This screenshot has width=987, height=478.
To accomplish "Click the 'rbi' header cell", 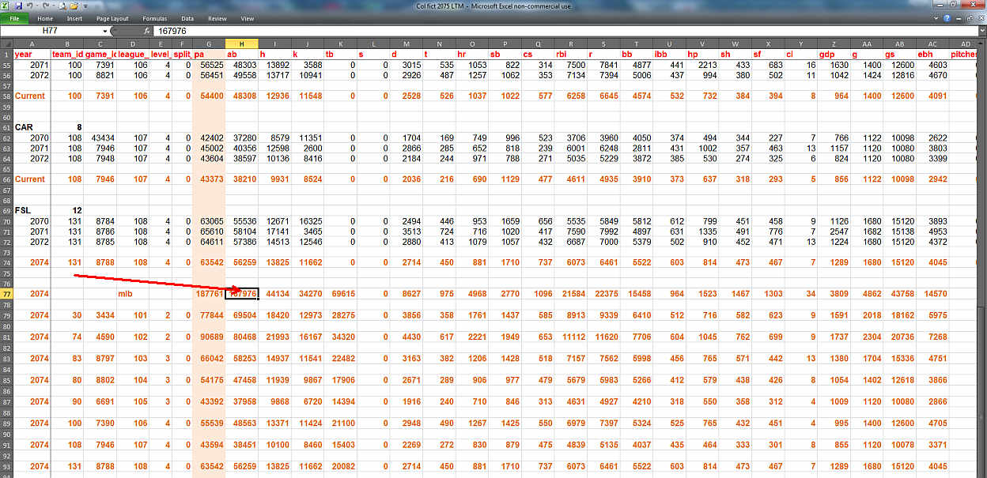I will (573, 54).
